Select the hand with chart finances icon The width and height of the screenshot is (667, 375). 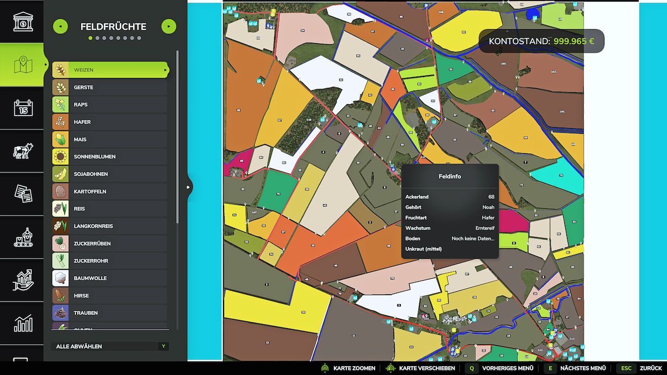(21, 280)
